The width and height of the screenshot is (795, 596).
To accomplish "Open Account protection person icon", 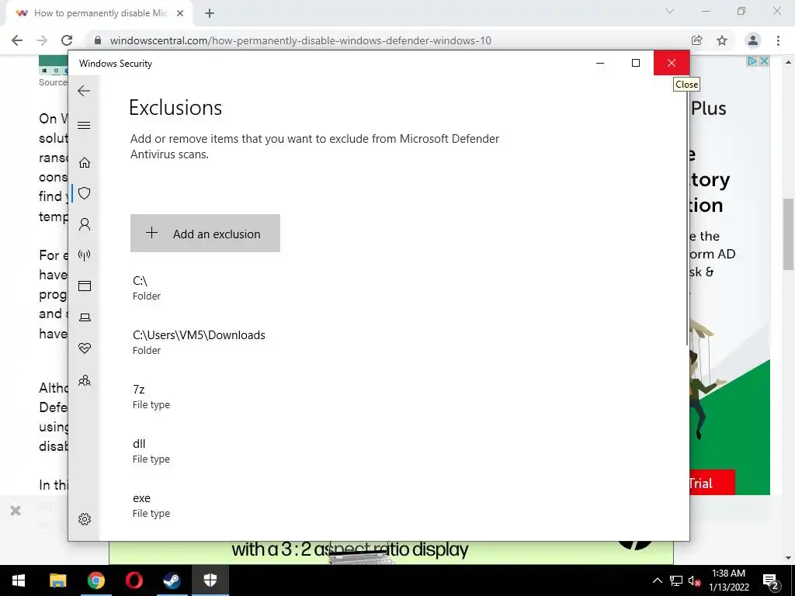I will pyautogui.click(x=85, y=224).
